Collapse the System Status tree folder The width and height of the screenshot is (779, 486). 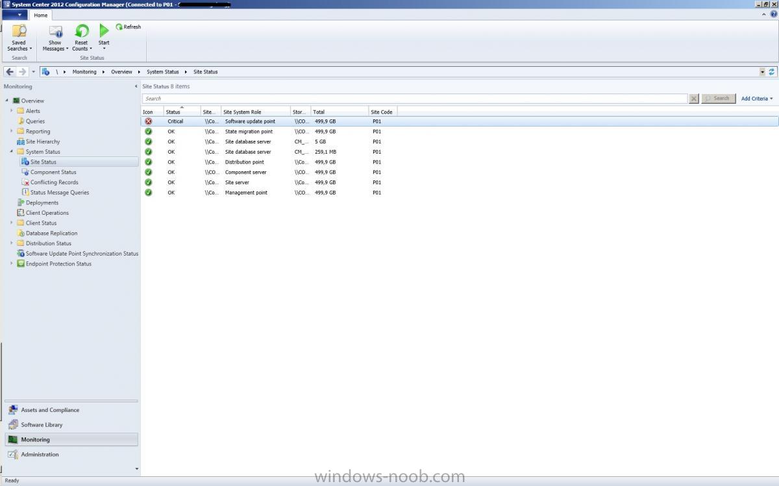(12, 152)
